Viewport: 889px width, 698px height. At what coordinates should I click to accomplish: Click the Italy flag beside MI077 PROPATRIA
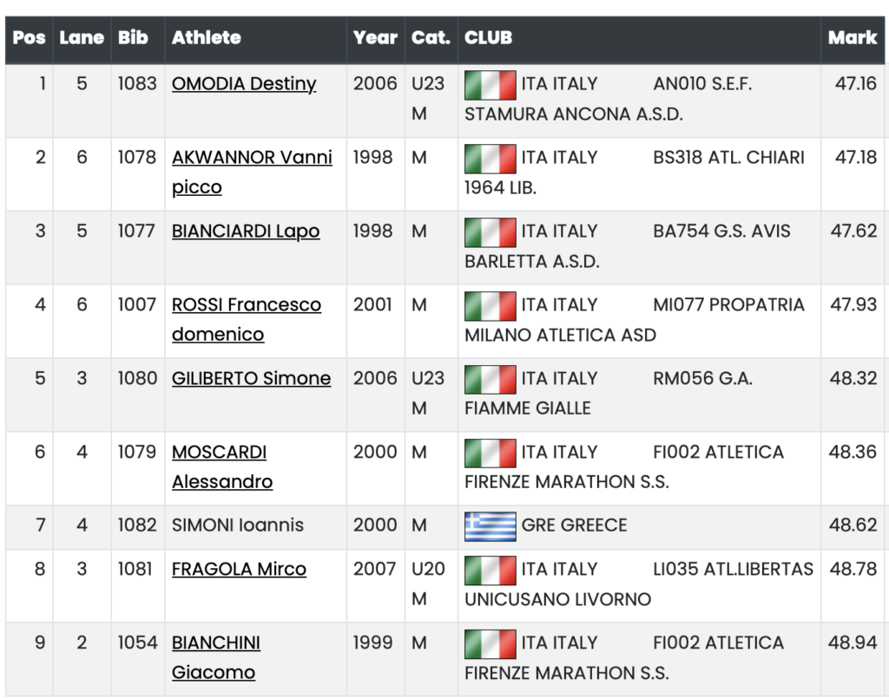491,306
